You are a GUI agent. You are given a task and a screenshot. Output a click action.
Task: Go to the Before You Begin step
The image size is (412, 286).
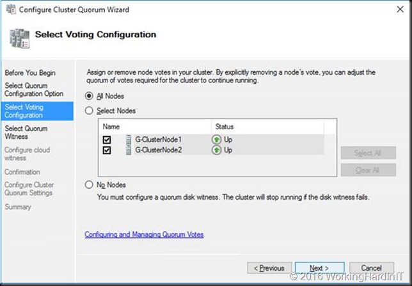point(30,72)
